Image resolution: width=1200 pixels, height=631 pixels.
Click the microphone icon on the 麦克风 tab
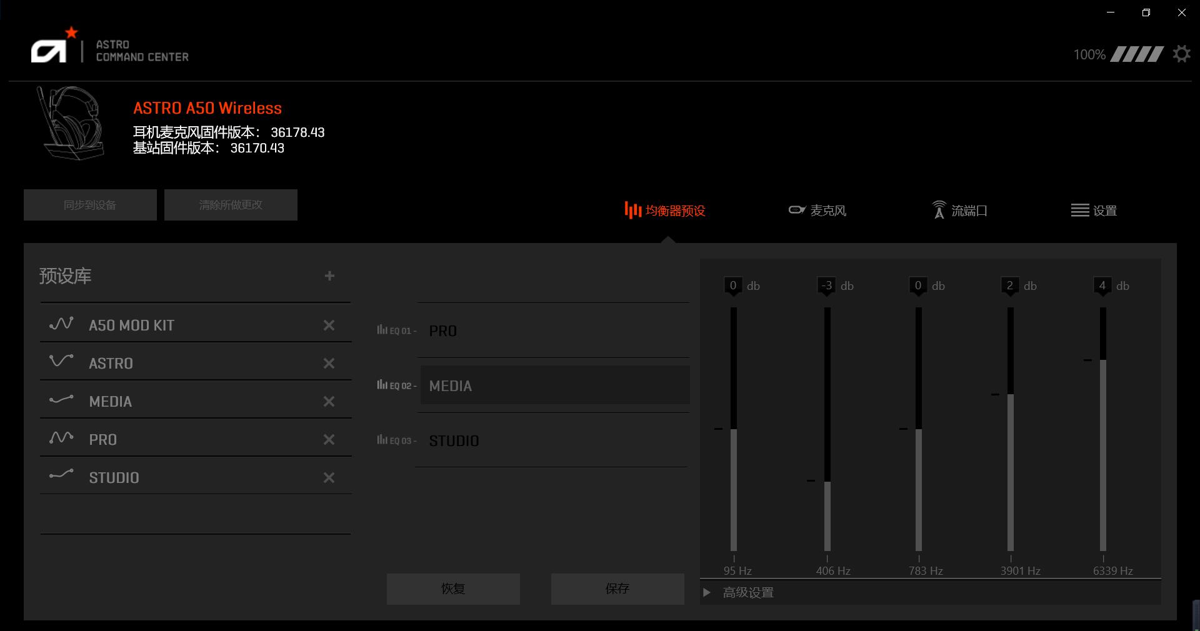click(x=796, y=211)
